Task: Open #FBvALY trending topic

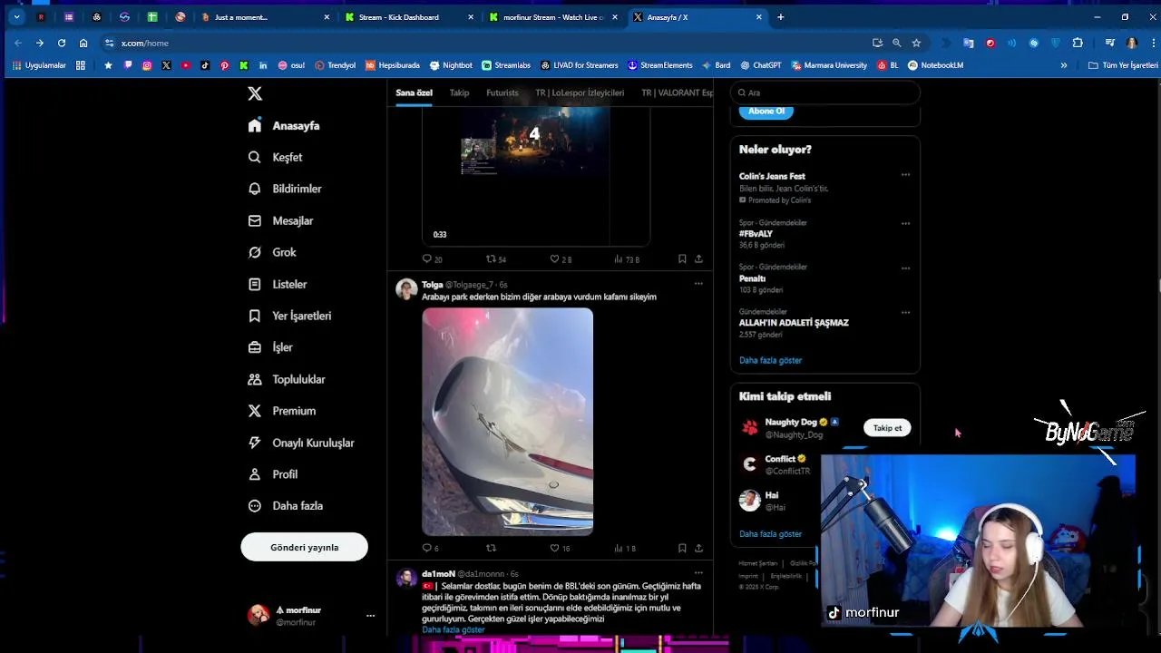Action: (756, 234)
